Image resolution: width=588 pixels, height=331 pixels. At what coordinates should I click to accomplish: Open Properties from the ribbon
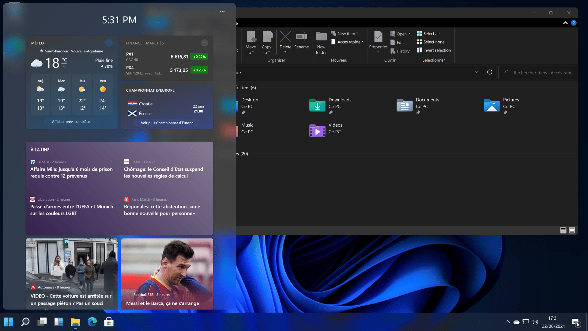[378, 37]
